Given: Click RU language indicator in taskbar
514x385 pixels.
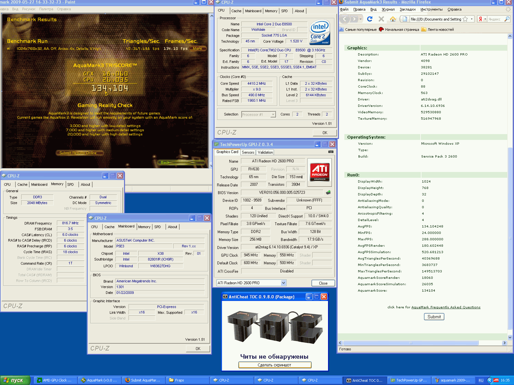Looking at the screenshot, I should [x=481, y=381].
